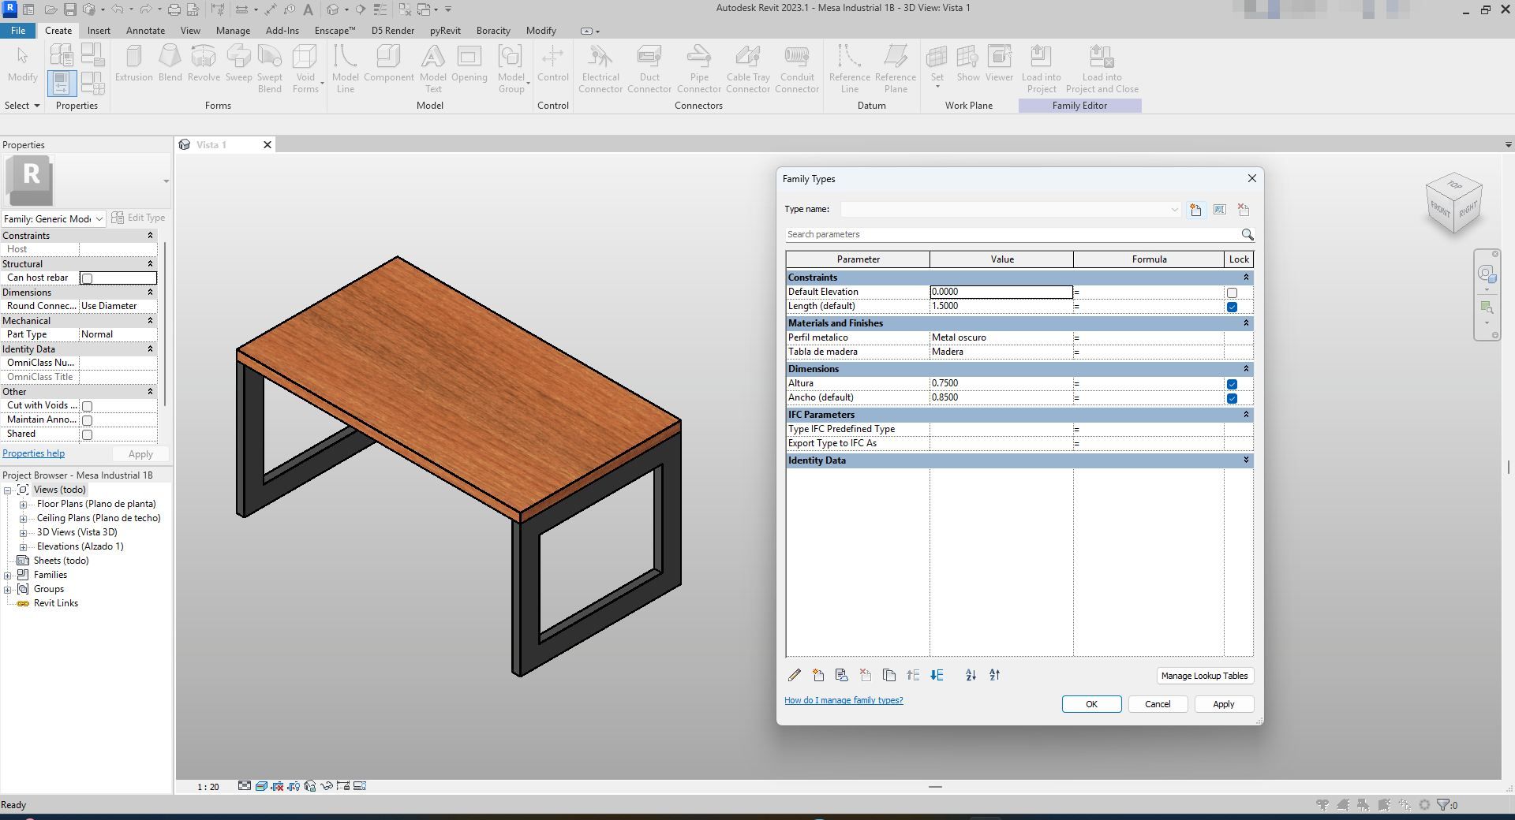The width and height of the screenshot is (1515, 820).
Task: Add a Duct Connector
Action: coord(649,69)
